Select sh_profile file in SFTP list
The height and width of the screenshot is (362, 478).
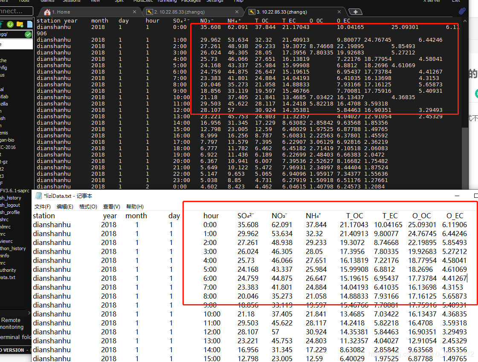pos(10,212)
